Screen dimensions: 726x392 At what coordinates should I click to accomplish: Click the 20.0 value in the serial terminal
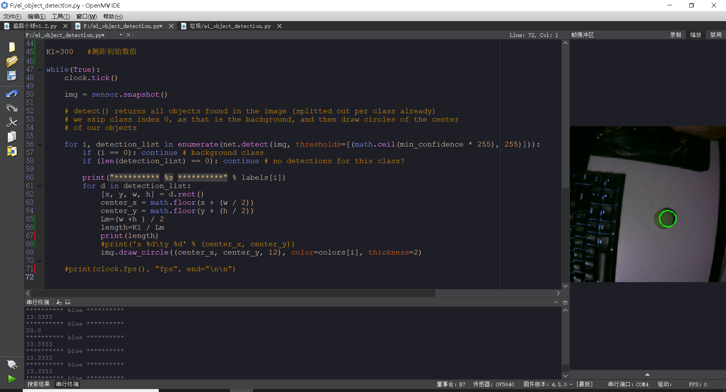click(x=33, y=330)
